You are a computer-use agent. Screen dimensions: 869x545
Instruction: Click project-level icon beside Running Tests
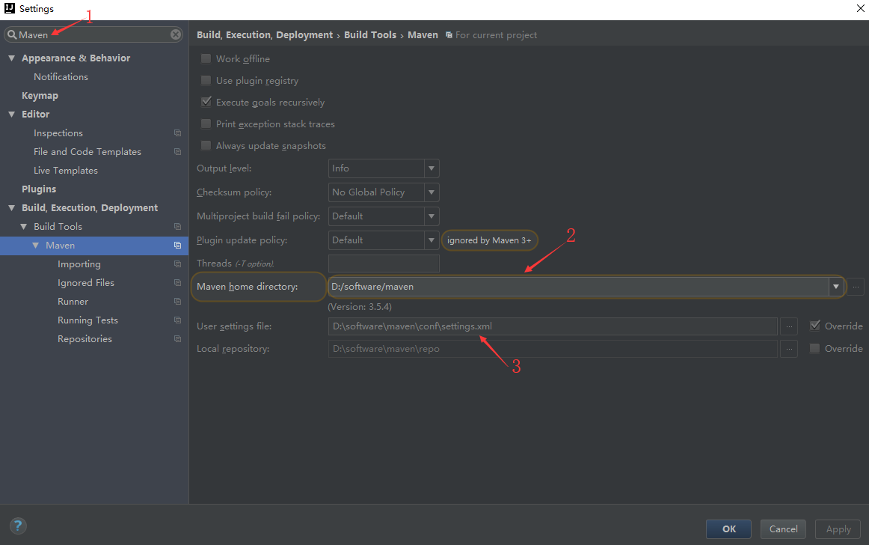[177, 320]
